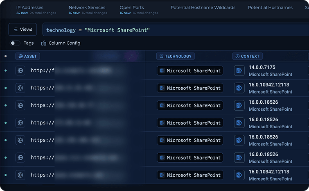The width and height of the screenshot is (309, 191).
Task: Switch to the Open Ports tab
Action: coord(139,10)
